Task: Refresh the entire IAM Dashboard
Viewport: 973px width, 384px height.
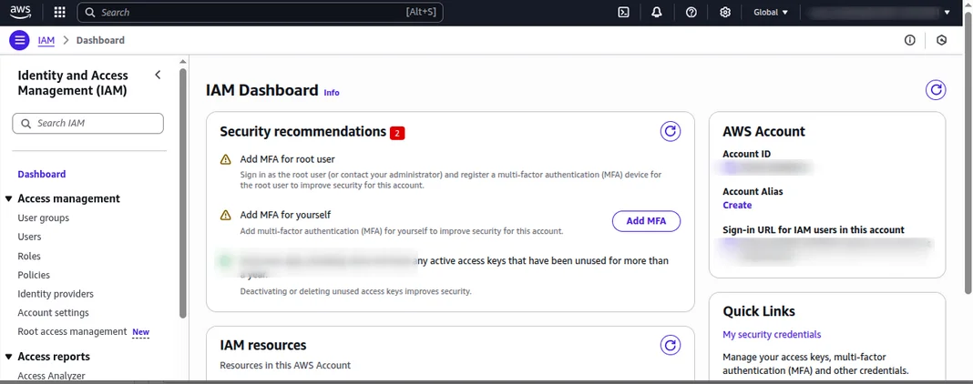Action: (935, 90)
